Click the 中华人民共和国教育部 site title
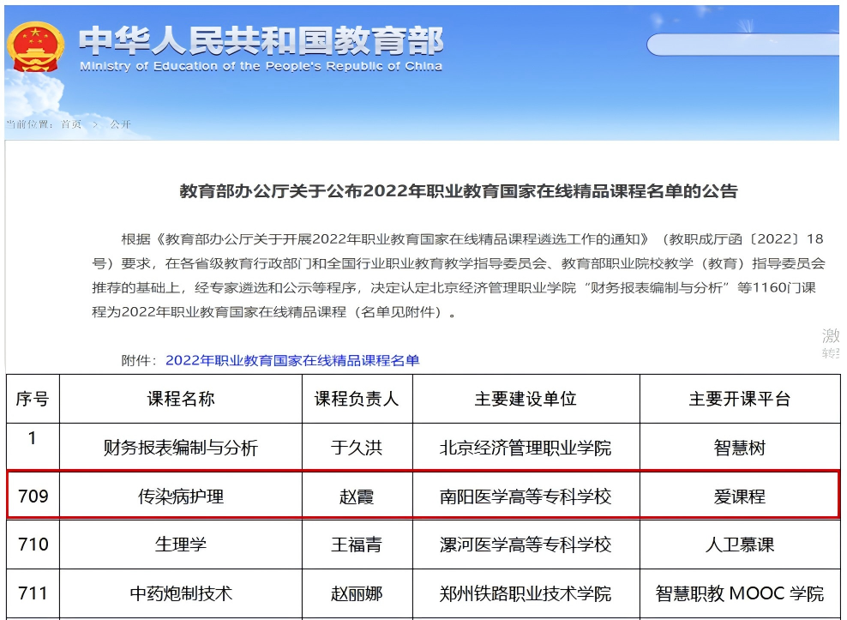Viewport: 847px width, 620px height. click(261, 42)
